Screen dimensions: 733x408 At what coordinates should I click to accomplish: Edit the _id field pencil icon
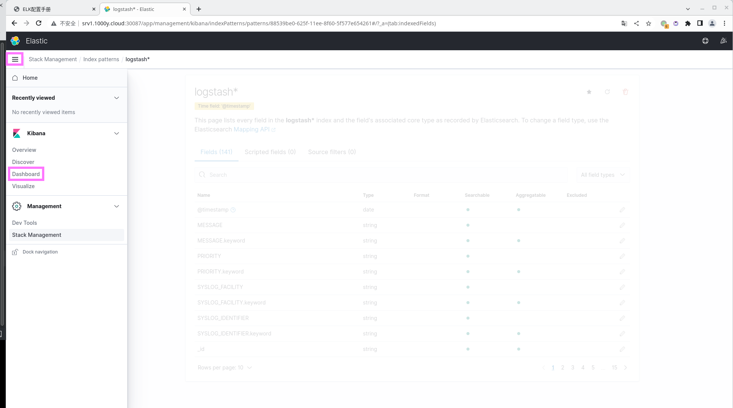[622, 349]
